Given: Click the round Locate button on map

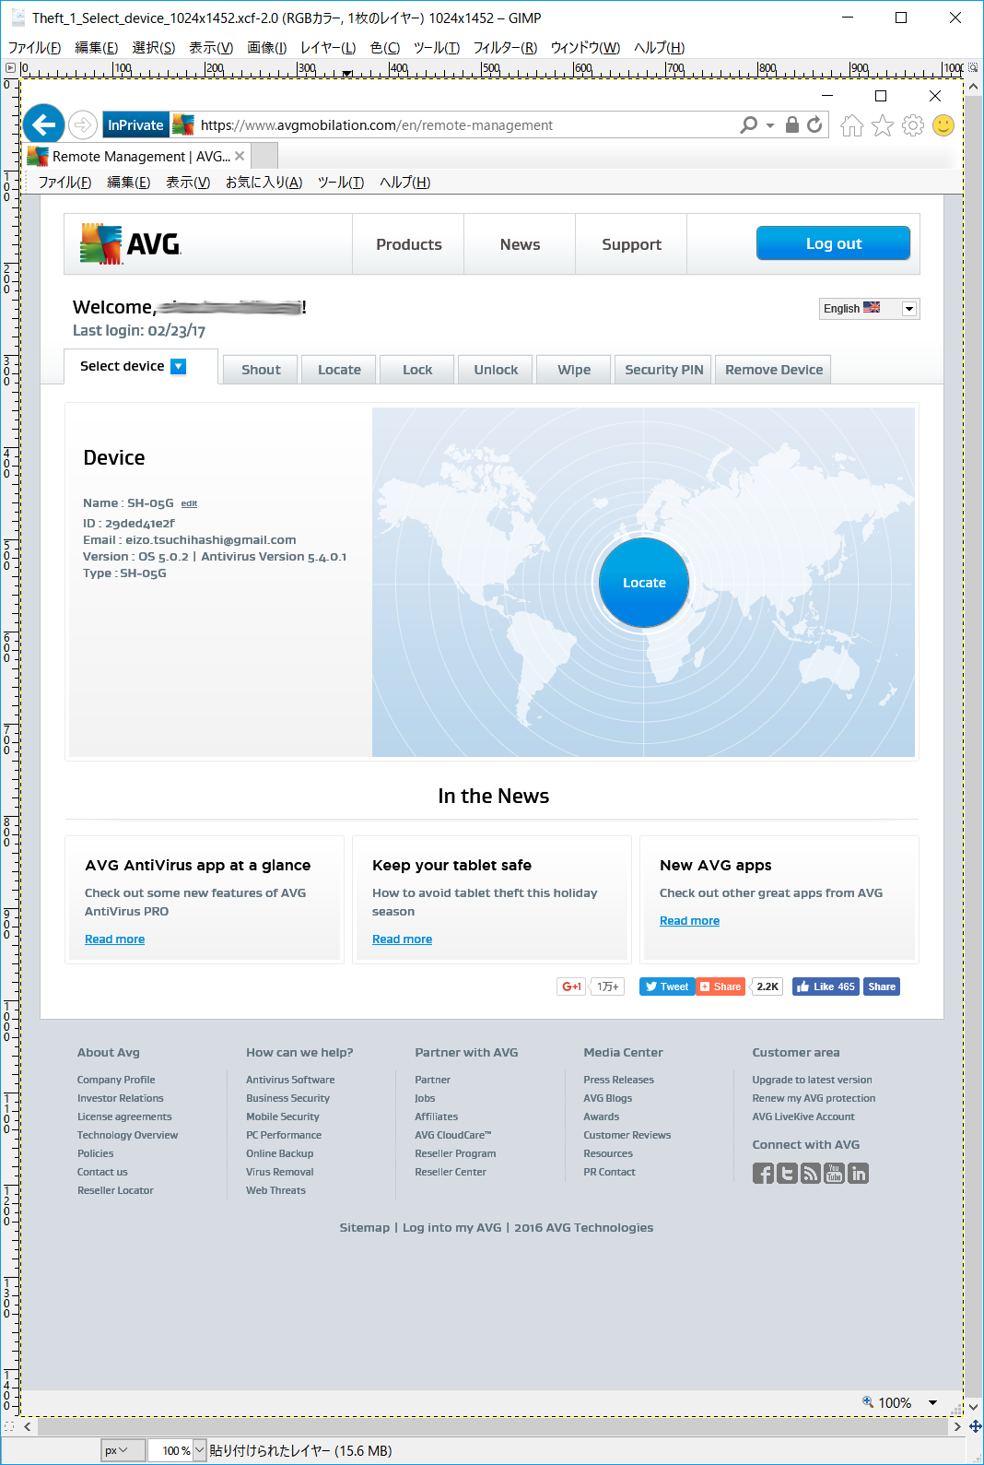Looking at the screenshot, I should [x=644, y=583].
